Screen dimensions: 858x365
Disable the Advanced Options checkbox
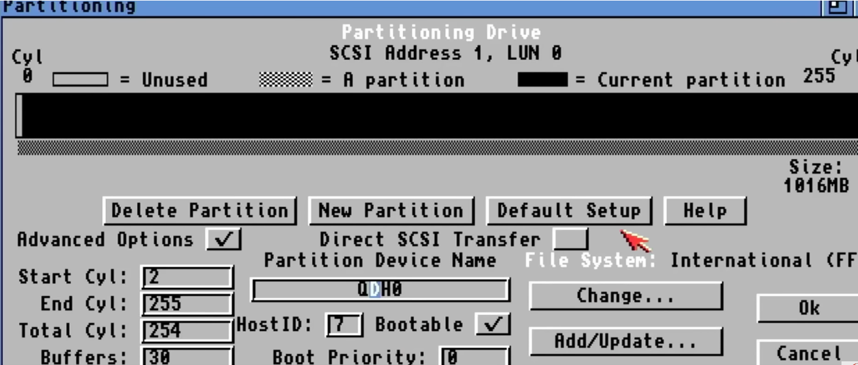click(224, 239)
